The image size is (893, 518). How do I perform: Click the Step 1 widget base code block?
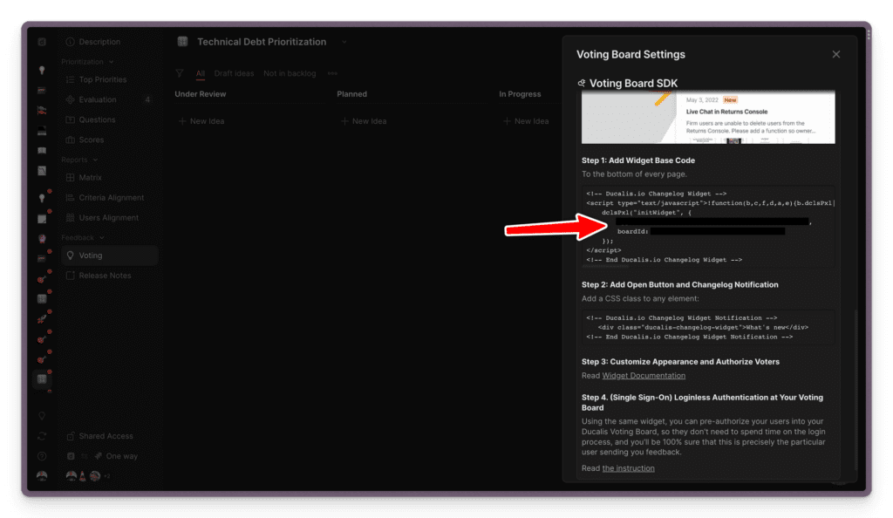coord(708,227)
